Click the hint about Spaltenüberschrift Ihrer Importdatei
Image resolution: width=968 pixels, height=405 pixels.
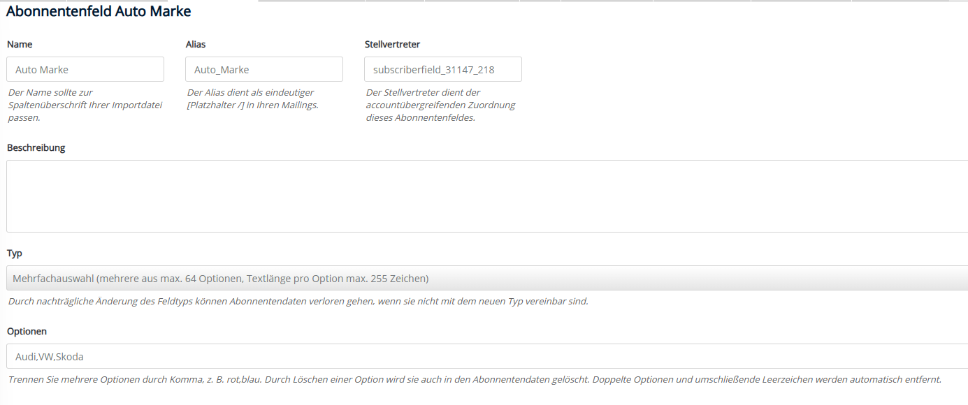(x=85, y=105)
